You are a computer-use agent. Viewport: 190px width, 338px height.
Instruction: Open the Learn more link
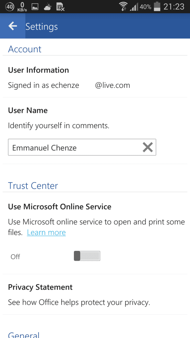pos(46,232)
